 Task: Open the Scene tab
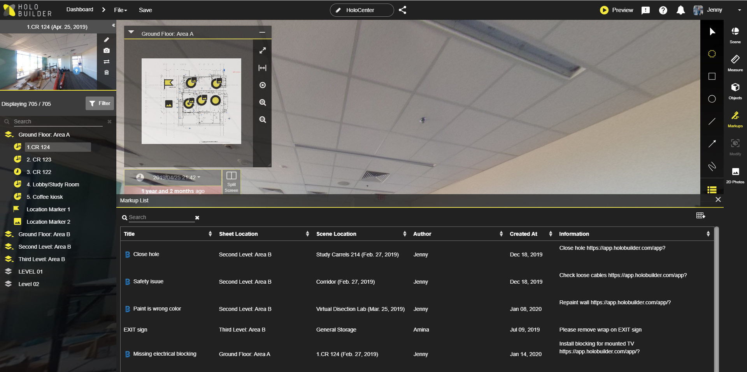click(735, 35)
